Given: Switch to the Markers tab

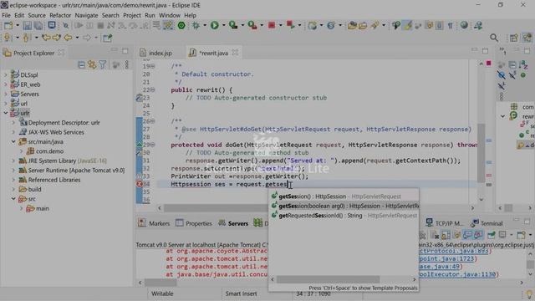Looking at the screenshot, I should pyautogui.click(x=154, y=223).
